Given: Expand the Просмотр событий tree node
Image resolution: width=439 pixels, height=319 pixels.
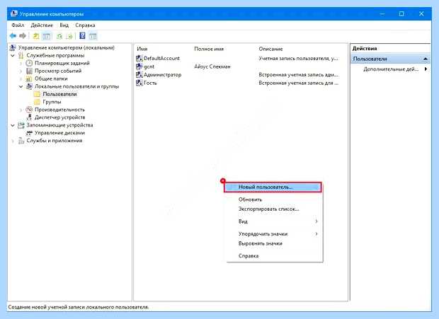Looking at the screenshot, I should (21, 71).
